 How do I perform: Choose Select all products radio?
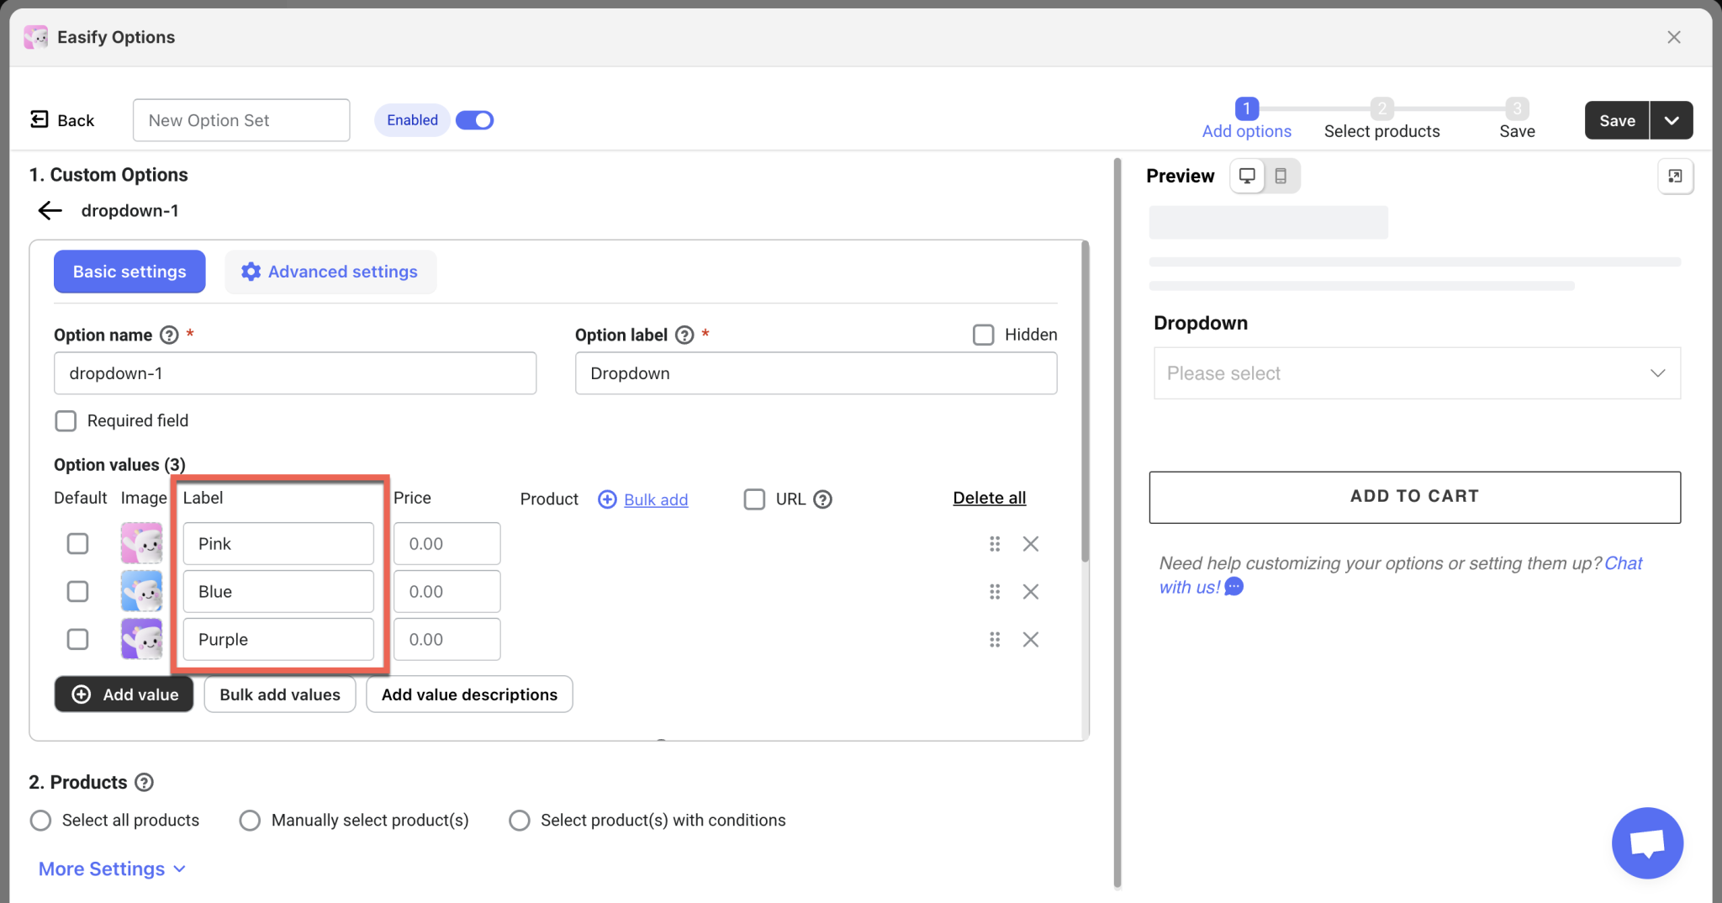pos(40,821)
